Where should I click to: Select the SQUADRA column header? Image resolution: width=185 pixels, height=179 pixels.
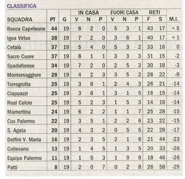(x=20, y=20)
